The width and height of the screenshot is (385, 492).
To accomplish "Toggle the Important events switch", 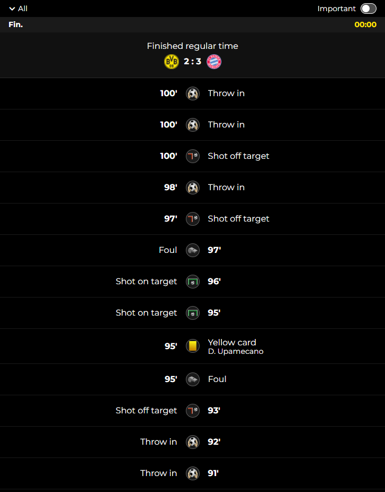I will (368, 9).
